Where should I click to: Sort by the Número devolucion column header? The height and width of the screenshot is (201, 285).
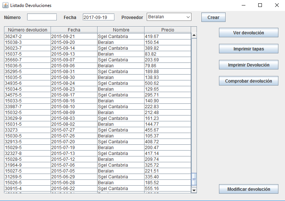point(28,30)
